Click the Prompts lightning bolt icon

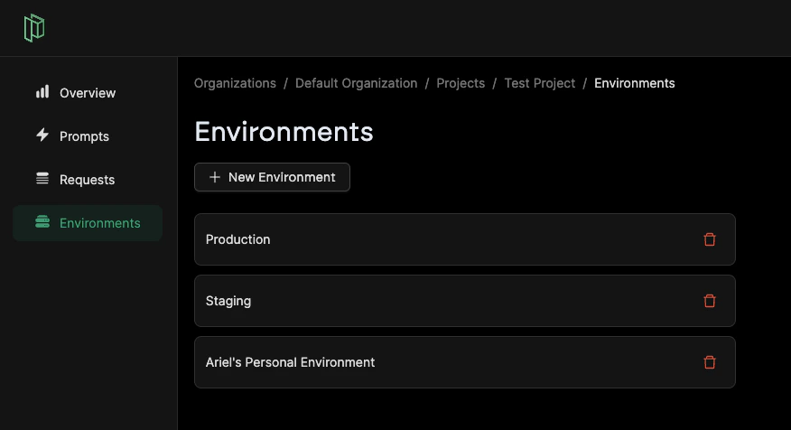click(42, 135)
